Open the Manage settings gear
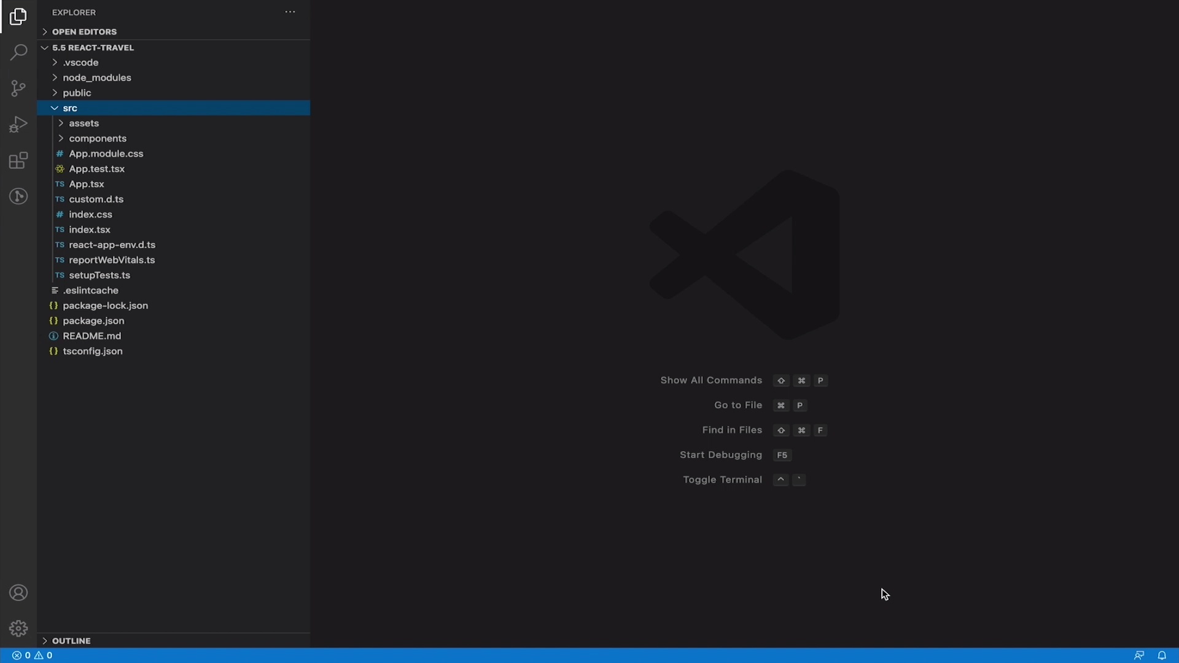This screenshot has height=663, width=1179. pyautogui.click(x=18, y=628)
